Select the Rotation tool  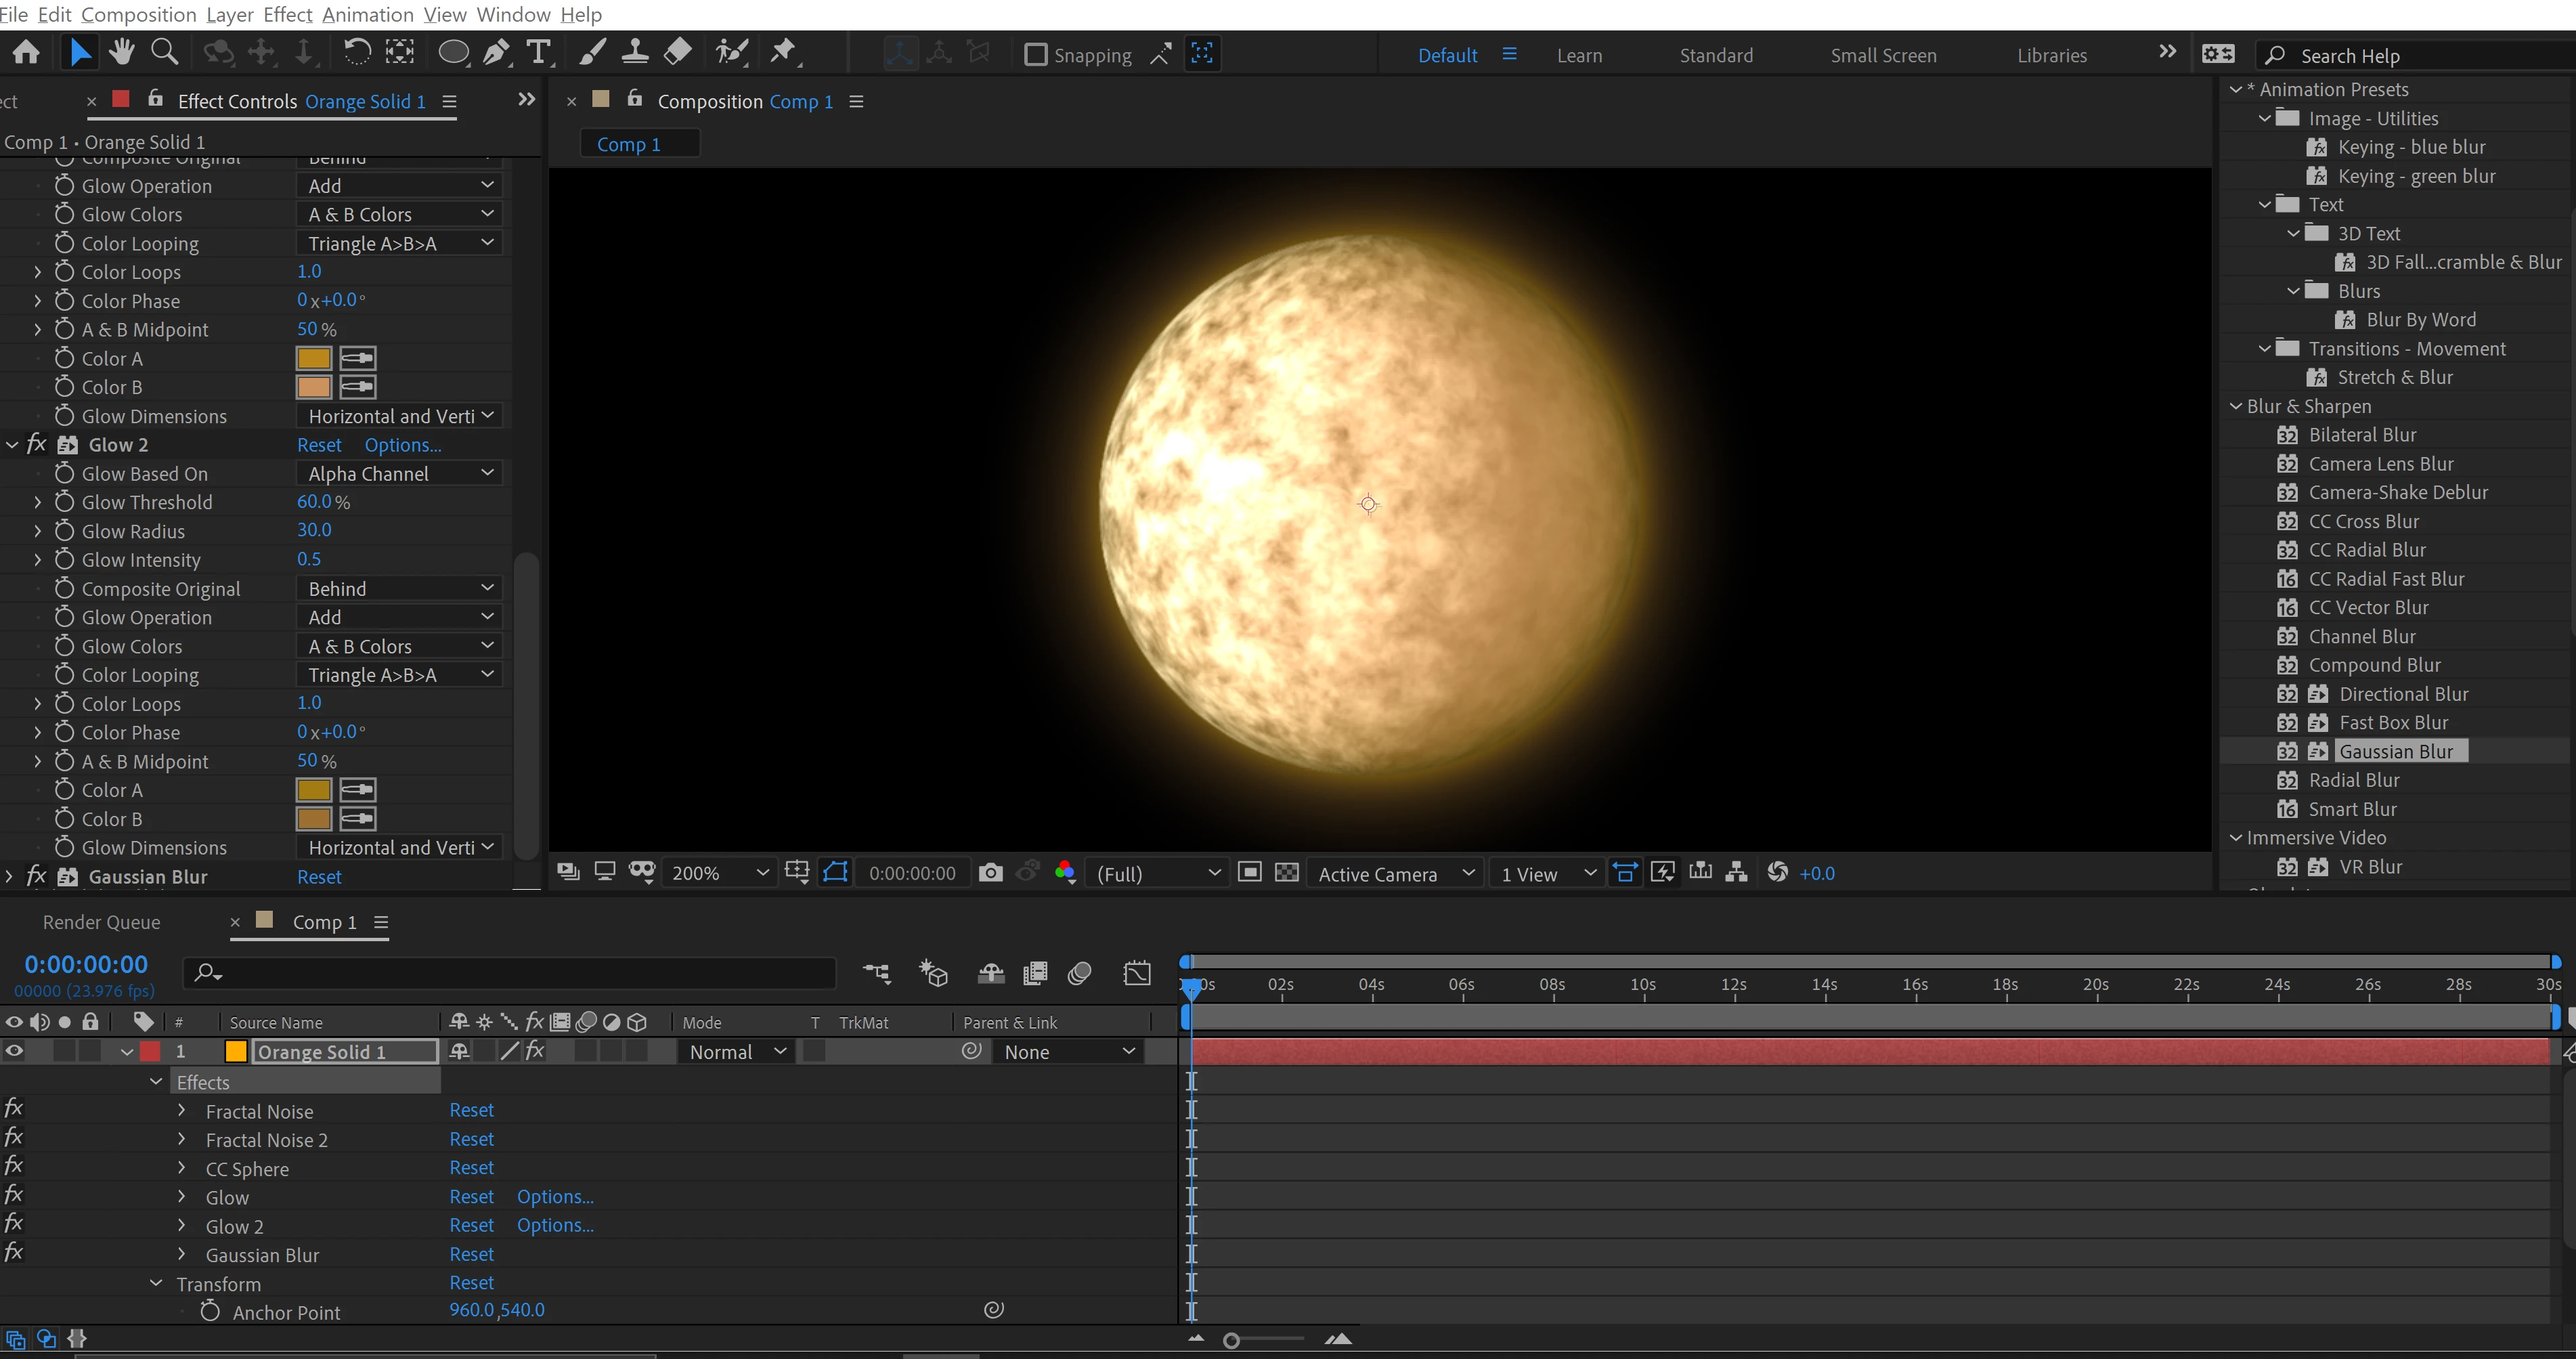click(356, 52)
